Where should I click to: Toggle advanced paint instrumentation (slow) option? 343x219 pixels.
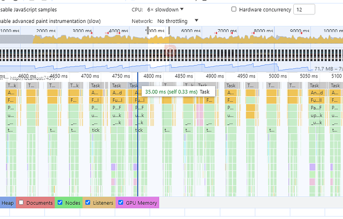coord(50,21)
